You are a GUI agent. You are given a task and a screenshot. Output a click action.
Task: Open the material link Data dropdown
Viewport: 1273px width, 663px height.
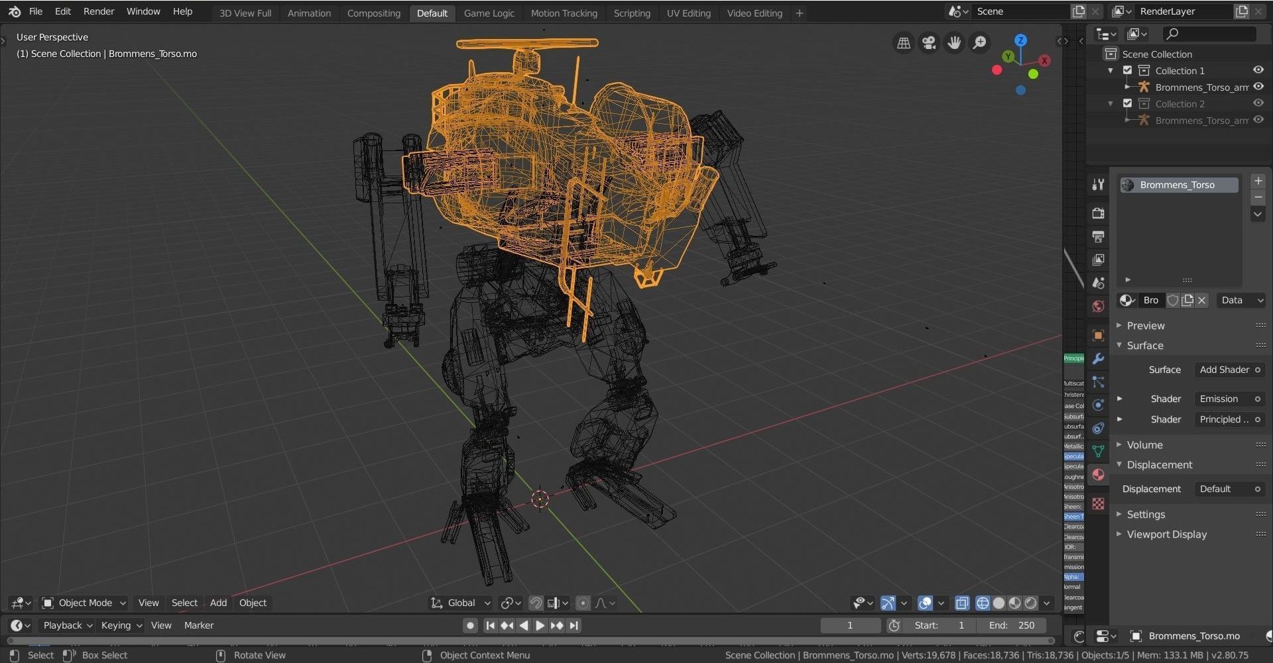click(x=1241, y=300)
